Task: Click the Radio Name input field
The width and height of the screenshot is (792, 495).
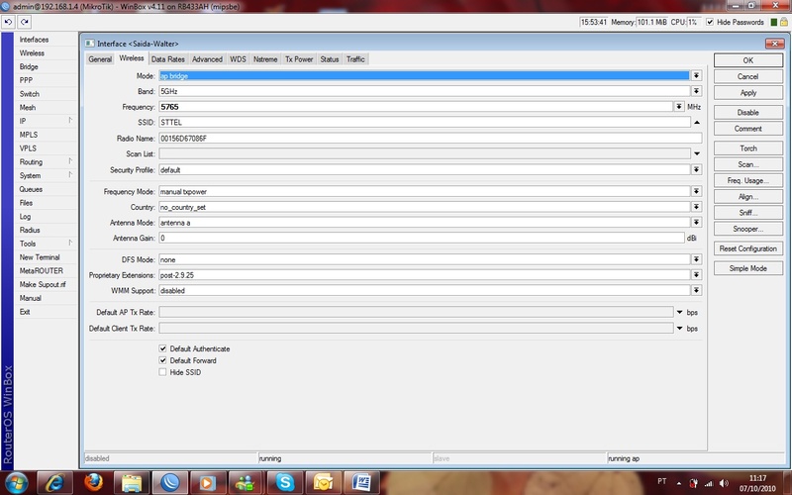Action: [430, 138]
